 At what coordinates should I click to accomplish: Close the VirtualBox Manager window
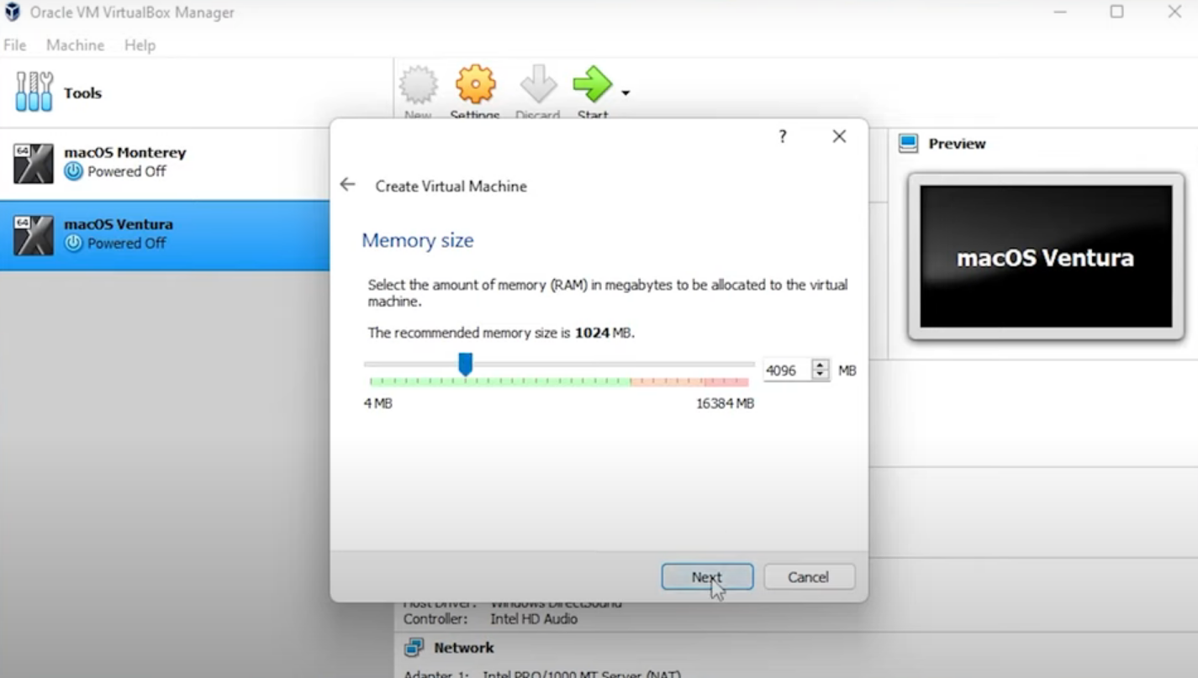click(x=1175, y=12)
